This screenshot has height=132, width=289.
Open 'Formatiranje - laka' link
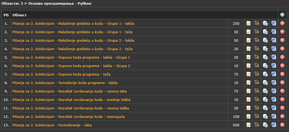52,125
